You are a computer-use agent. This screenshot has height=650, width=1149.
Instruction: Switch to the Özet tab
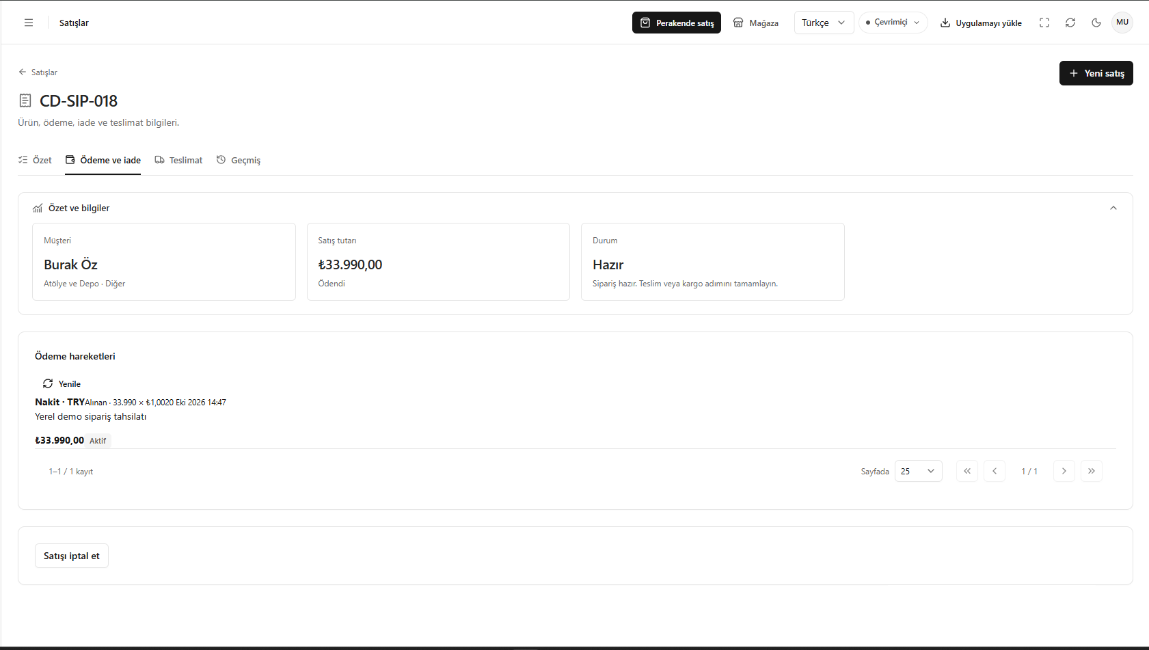[x=35, y=160]
